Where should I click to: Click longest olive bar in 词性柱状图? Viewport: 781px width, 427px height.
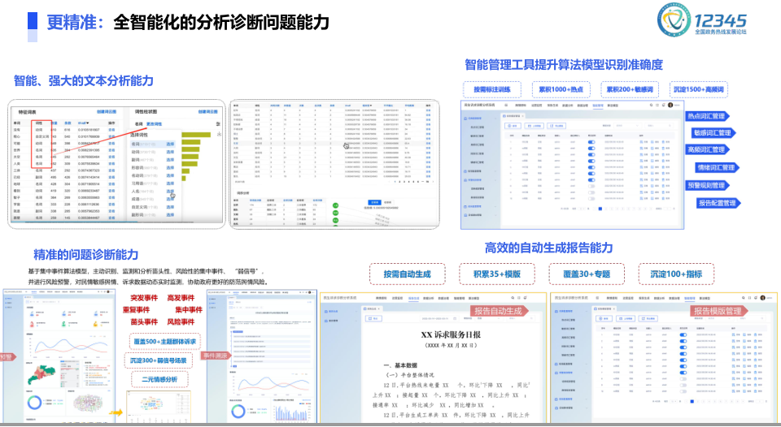click(x=196, y=135)
